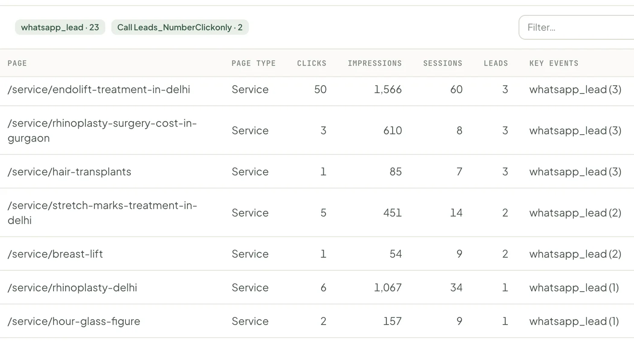Click sessions value 60 for endolift
Viewport: 634px width, 344px height.
[x=456, y=90]
